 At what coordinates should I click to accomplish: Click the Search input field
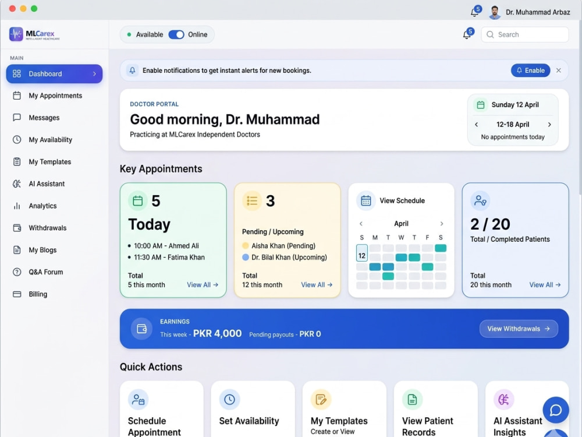click(x=525, y=34)
